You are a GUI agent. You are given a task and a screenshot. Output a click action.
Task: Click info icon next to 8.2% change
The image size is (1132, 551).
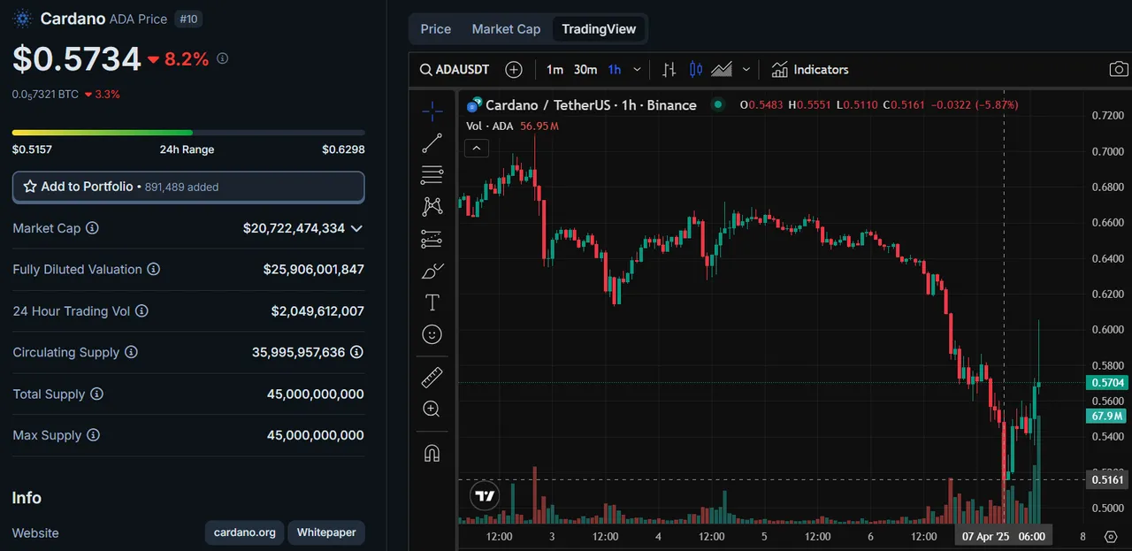point(223,58)
